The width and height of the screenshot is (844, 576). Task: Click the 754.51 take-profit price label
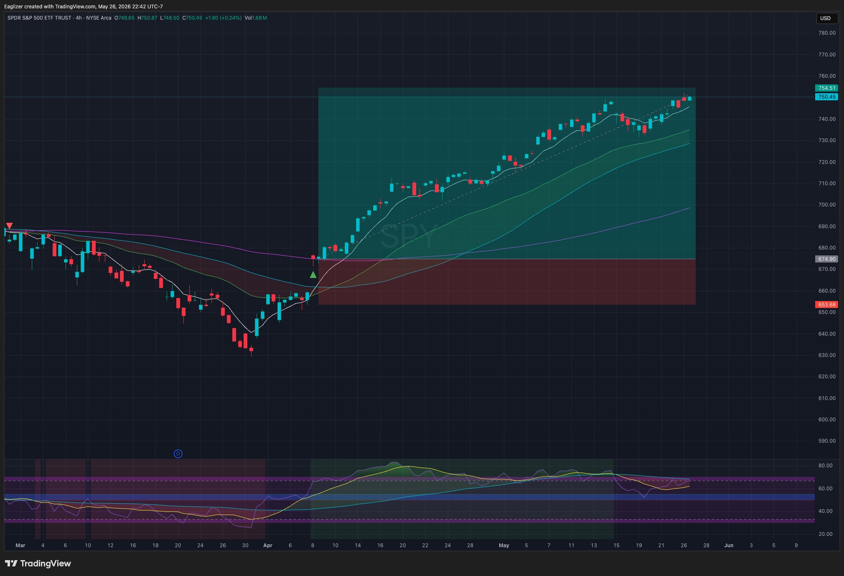(826, 88)
